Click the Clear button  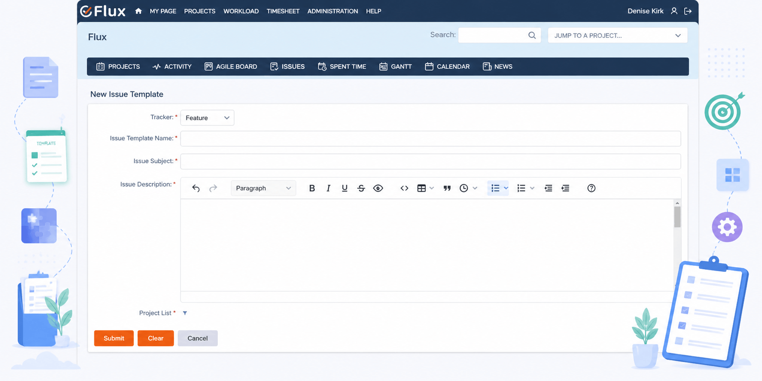[x=155, y=338]
